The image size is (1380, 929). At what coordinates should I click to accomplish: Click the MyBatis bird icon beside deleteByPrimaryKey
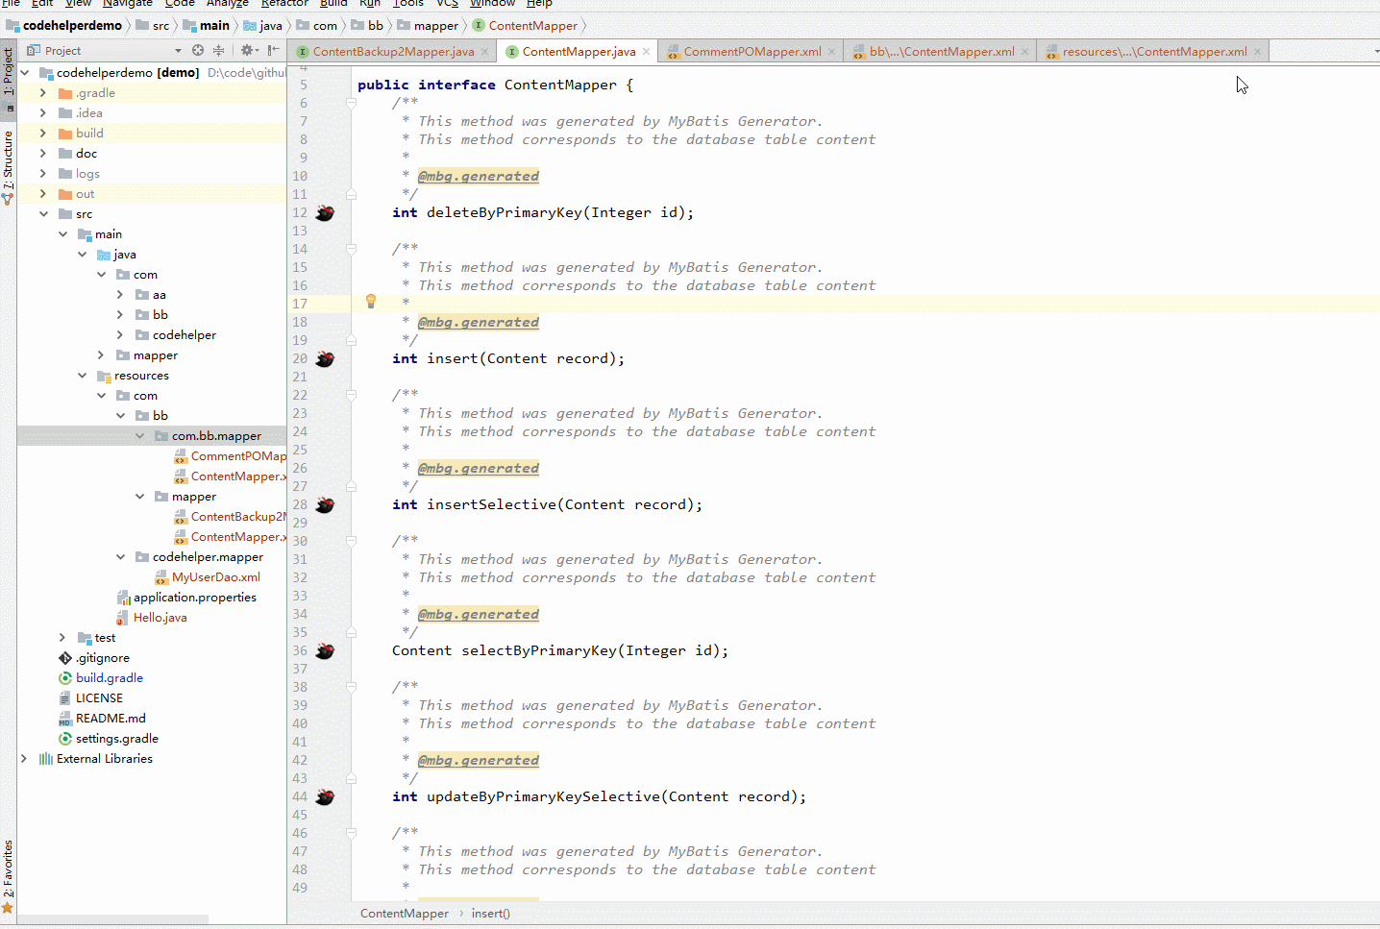tap(326, 212)
